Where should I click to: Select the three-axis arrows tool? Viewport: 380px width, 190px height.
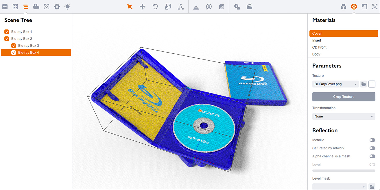tap(181, 7)
